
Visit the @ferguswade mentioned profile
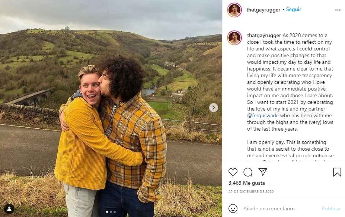click(x=262, y=116)
